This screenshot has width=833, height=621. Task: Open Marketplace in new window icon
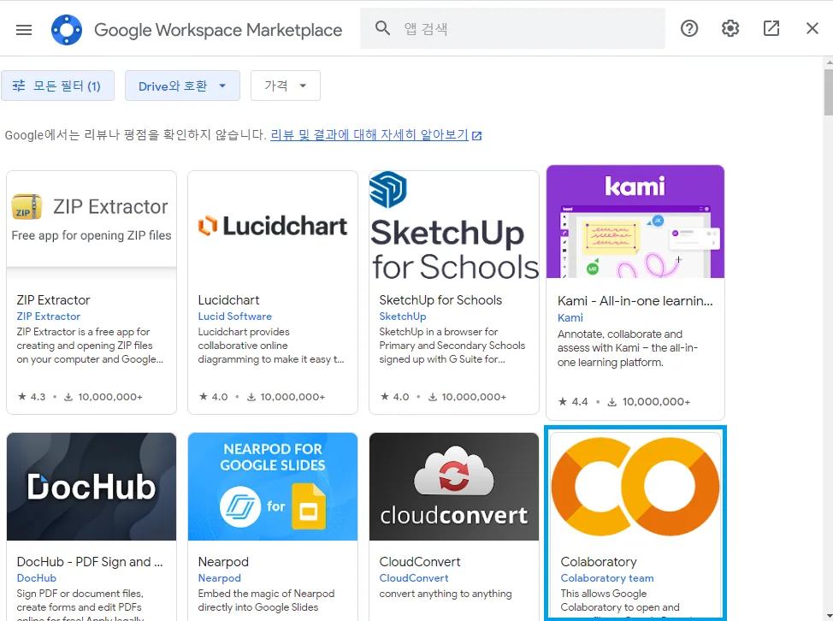771,28
